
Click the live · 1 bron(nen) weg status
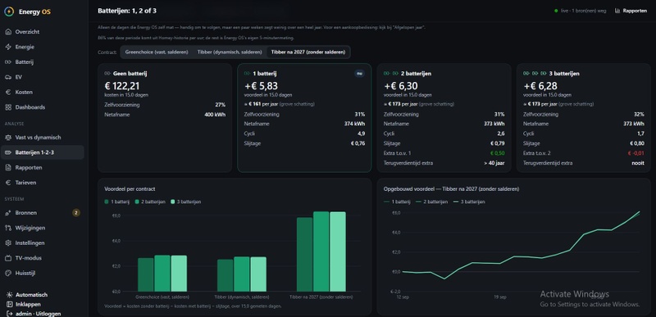pos(580,11)
